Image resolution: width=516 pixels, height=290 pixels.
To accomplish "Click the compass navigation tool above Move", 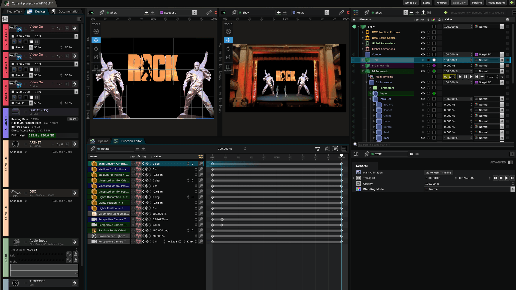I will point(96,31).
